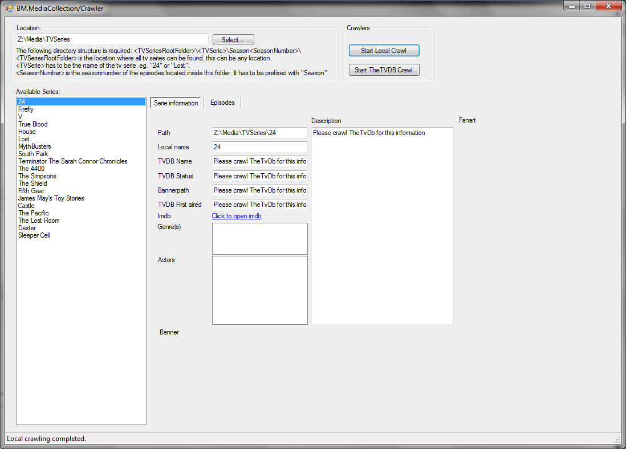Click the Bannerpath field
Image resolution: width=626 pixels, height=449 pixels.
tap(259, 190)
